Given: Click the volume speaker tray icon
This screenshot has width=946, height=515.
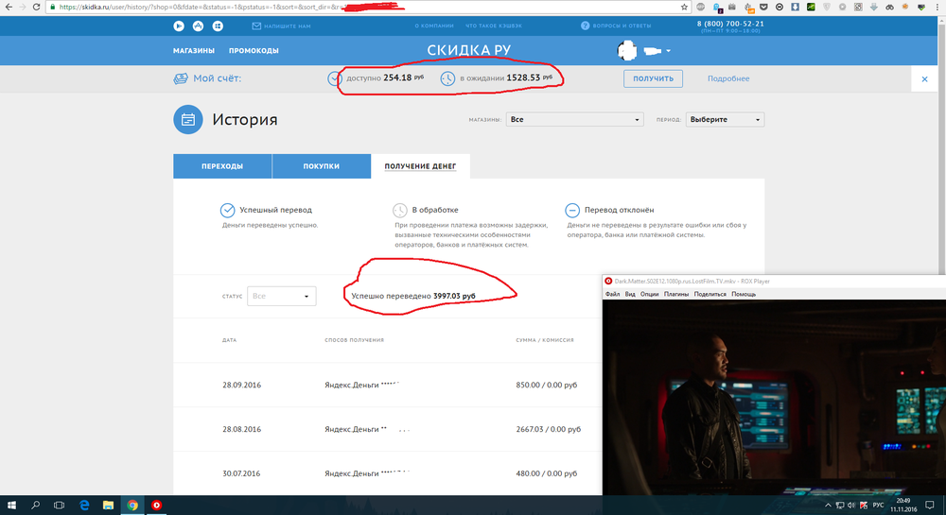Looking at the screenshot, I should (x=851, y=506).
